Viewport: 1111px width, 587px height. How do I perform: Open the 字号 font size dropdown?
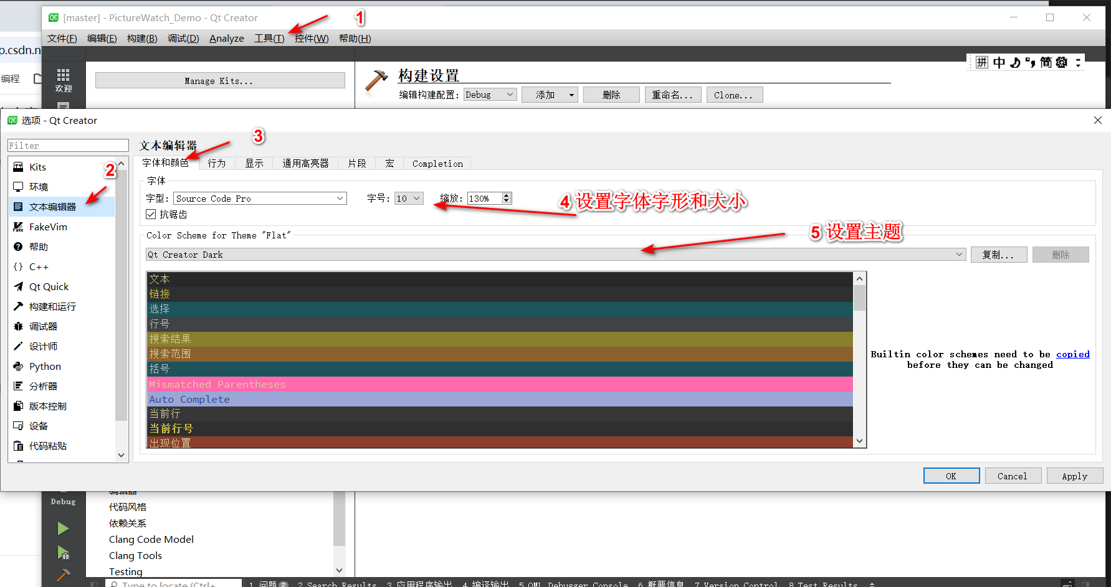click(409, 199)
